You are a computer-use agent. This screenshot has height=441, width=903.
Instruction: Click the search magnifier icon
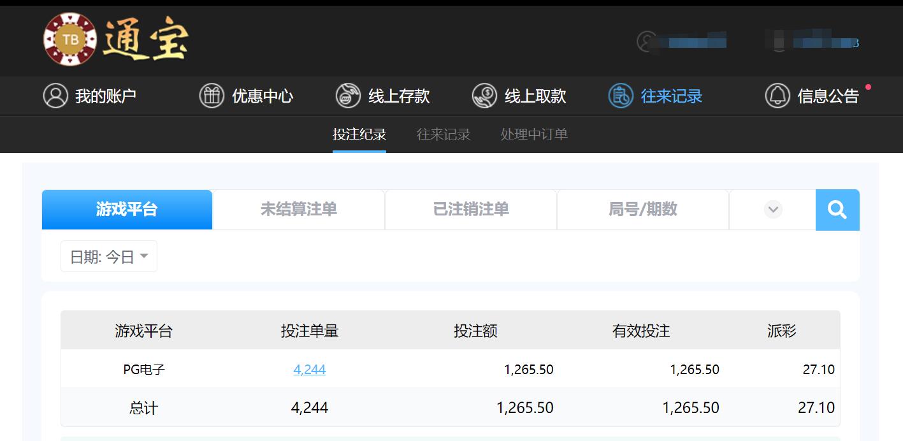point(837,210)
